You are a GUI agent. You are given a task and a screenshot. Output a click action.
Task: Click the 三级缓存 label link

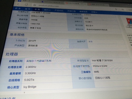[x=86, y=72]
